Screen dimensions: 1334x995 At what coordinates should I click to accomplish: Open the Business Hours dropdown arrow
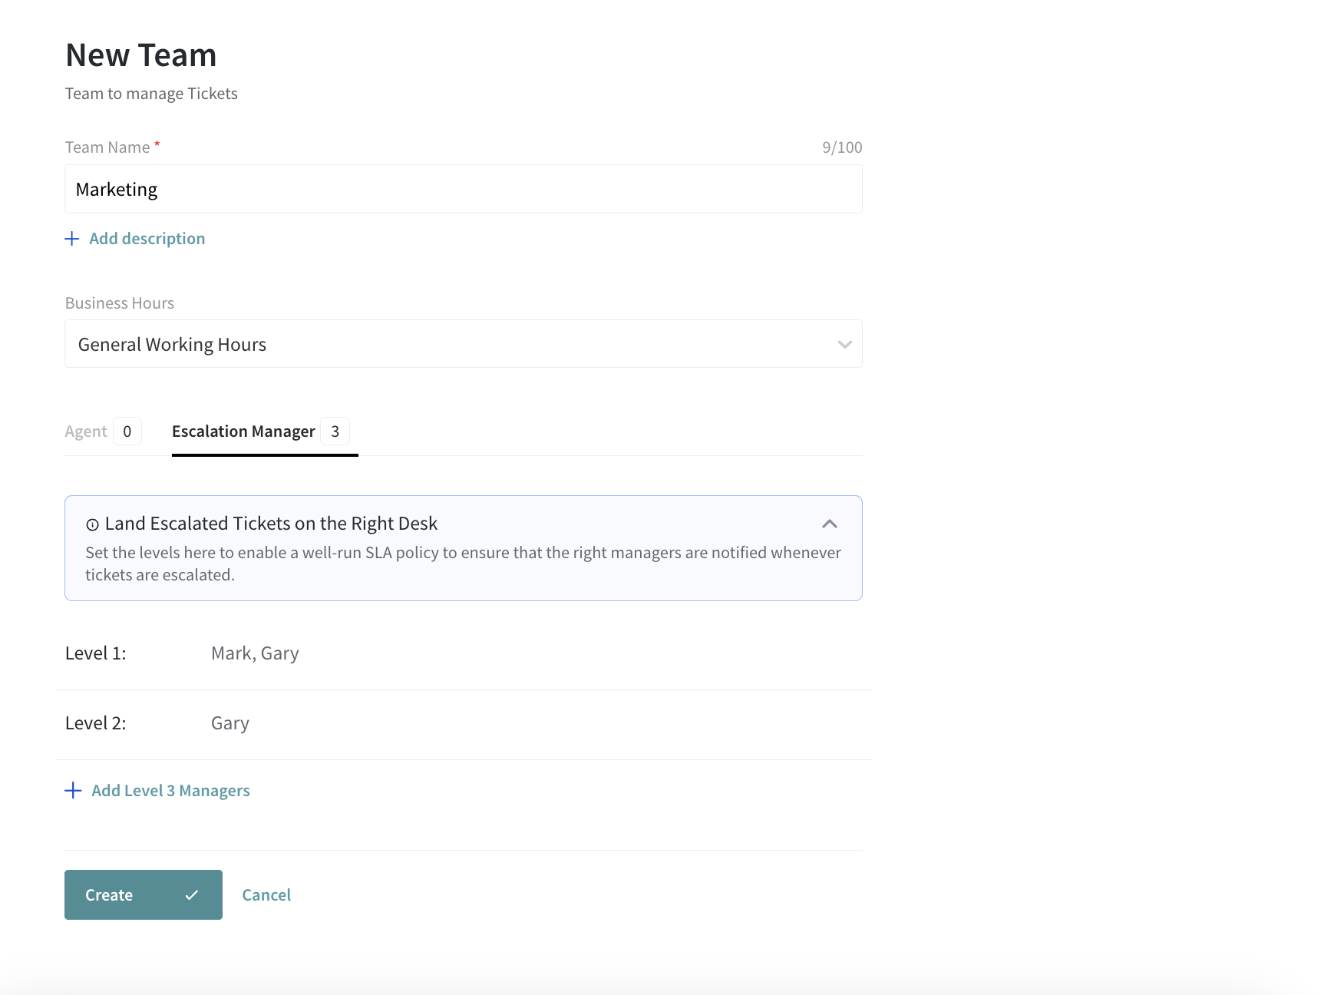coord(844,345)
